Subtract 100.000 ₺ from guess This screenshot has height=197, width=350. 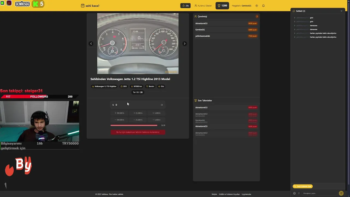pos(119,120)
